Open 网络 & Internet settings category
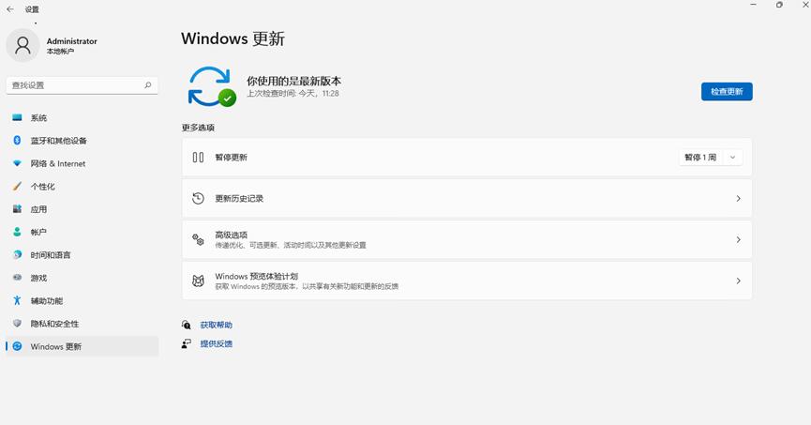 coord(83,163)
